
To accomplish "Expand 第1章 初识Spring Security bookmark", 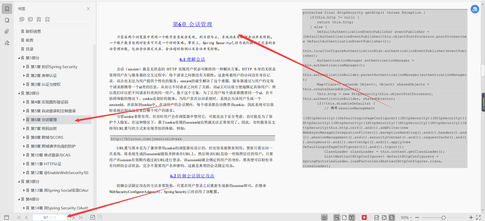I will click(x=24, y=67).
